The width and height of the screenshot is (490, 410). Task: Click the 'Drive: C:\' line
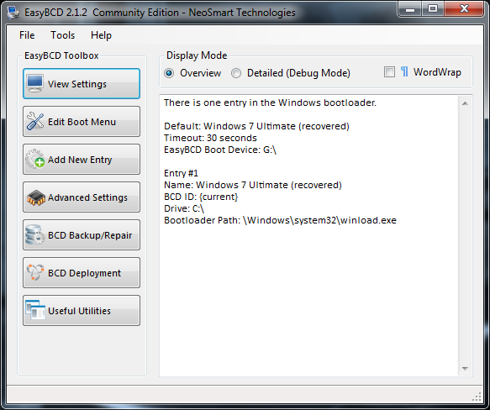point(184,208)
